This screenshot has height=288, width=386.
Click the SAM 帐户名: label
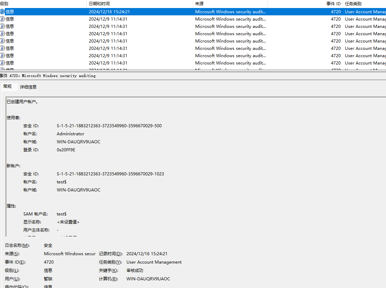click(x=36, y=214)
